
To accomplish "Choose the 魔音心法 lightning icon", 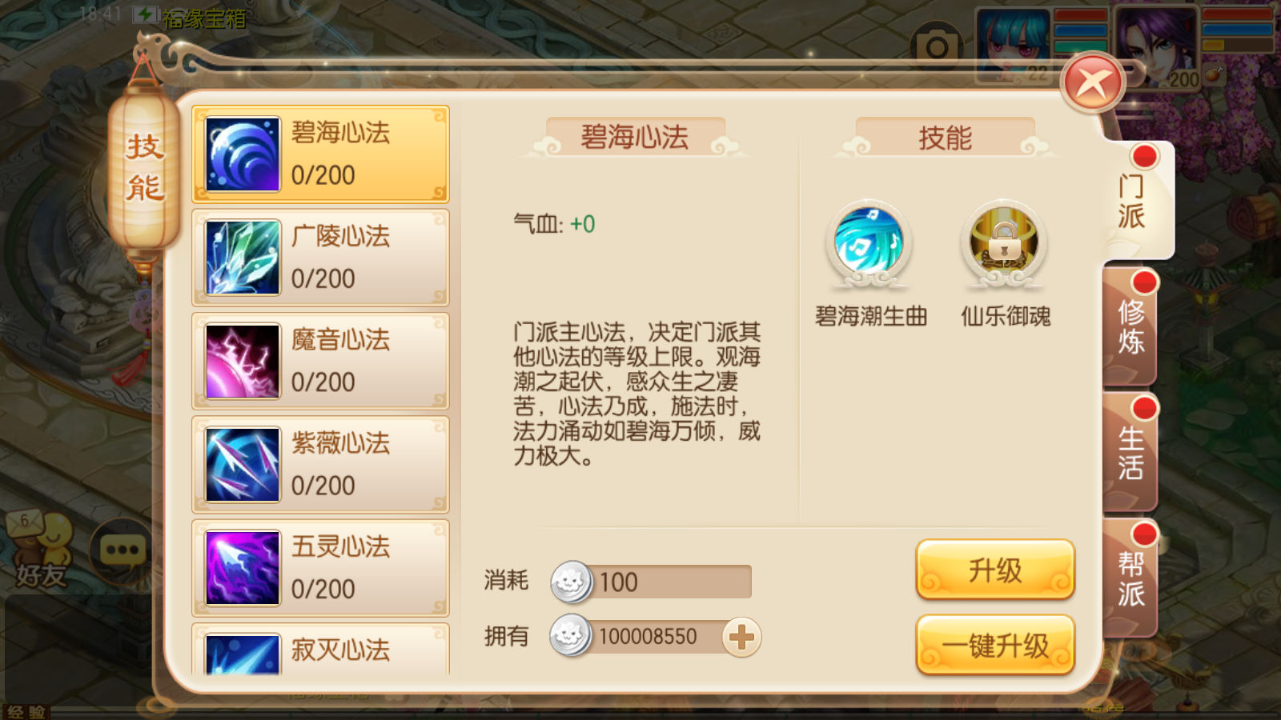I will click(x=243, y=361).
